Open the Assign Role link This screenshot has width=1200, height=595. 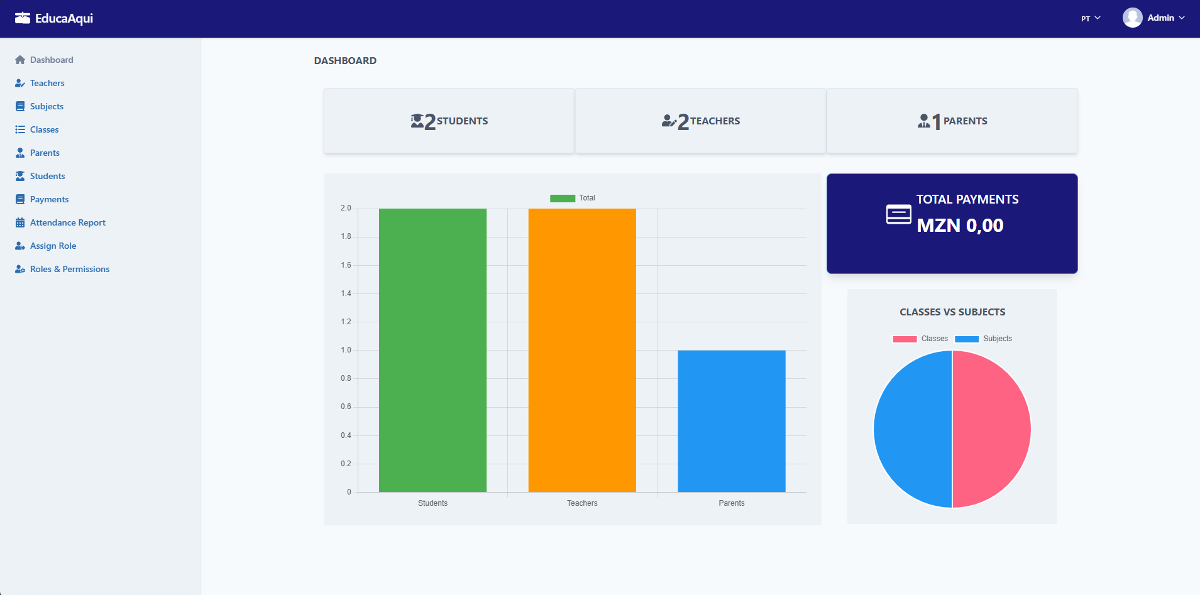click(53, 246)
